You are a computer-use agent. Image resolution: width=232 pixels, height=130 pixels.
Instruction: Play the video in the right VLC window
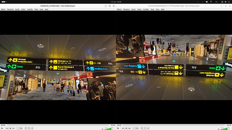pyautogui.click(x=118, y=128)
